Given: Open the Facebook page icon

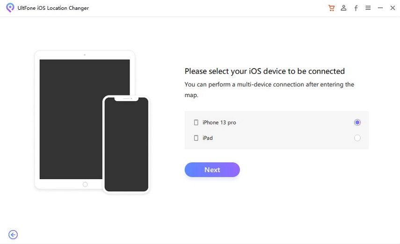Looking at the screenshot, I should pos(356,8).
